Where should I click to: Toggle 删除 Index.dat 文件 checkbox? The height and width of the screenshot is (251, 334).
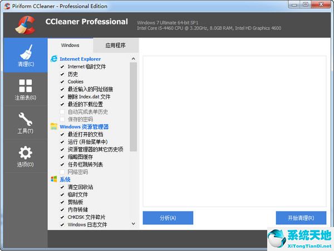click(62, 97)
